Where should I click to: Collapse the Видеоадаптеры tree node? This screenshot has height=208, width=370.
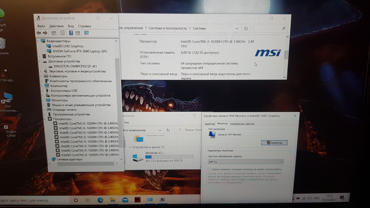click(x=39, y=41)
